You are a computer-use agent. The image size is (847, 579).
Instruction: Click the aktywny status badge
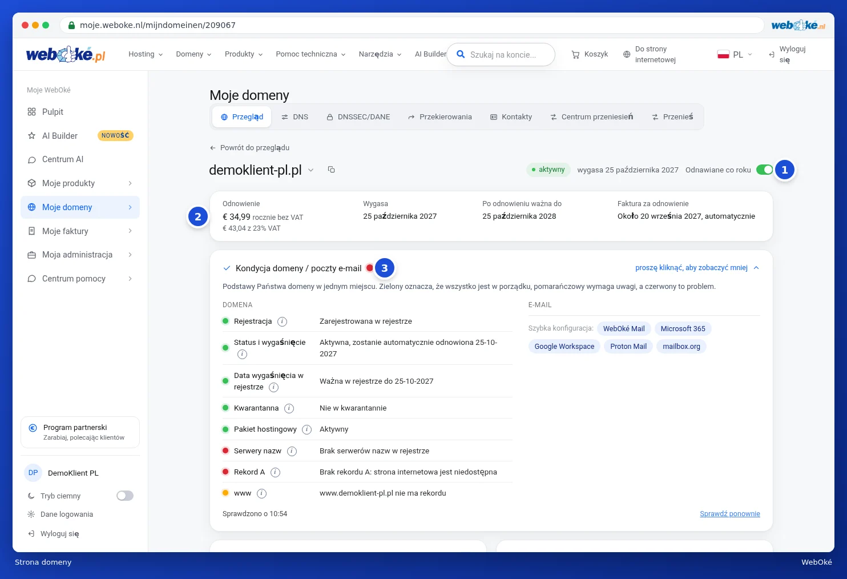point(548,170)
